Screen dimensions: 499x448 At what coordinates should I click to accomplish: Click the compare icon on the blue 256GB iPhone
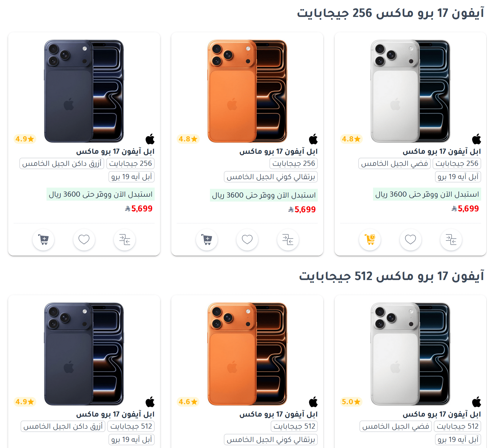click(x=124, y=240)
